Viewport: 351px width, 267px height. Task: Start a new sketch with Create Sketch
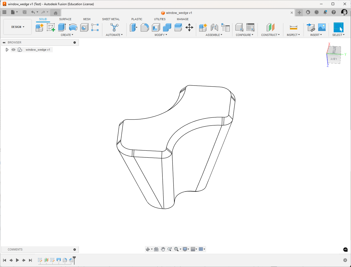point(51,27)
